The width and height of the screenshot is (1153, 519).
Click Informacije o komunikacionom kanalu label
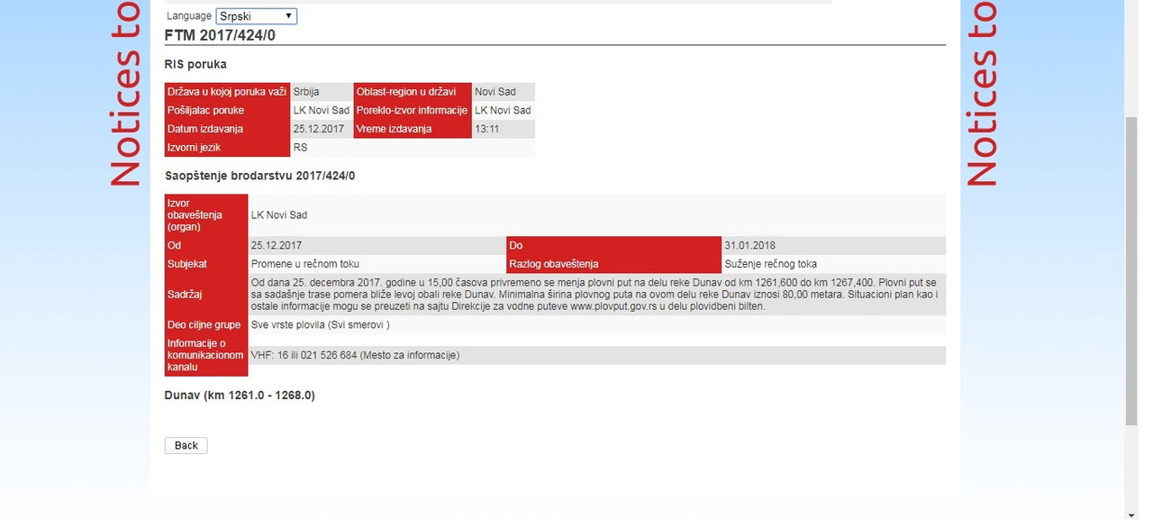click(x=206, y=355)
